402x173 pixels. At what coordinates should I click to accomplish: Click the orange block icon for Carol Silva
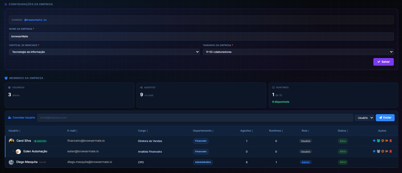[383, 141]
